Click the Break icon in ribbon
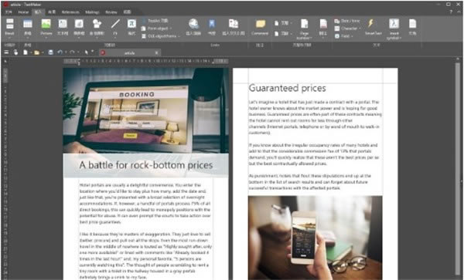 [9, 27]
